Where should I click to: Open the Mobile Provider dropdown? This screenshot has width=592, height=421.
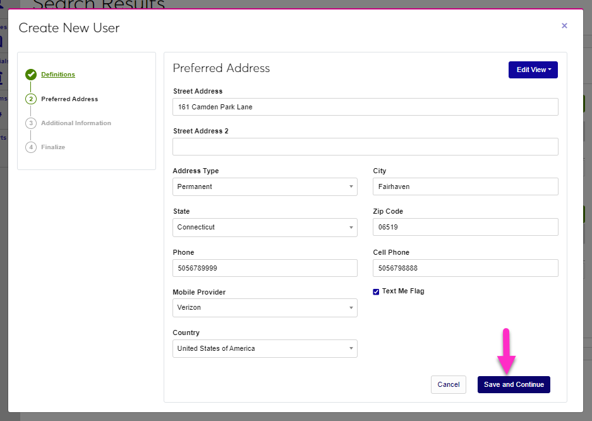coord(265,308)
